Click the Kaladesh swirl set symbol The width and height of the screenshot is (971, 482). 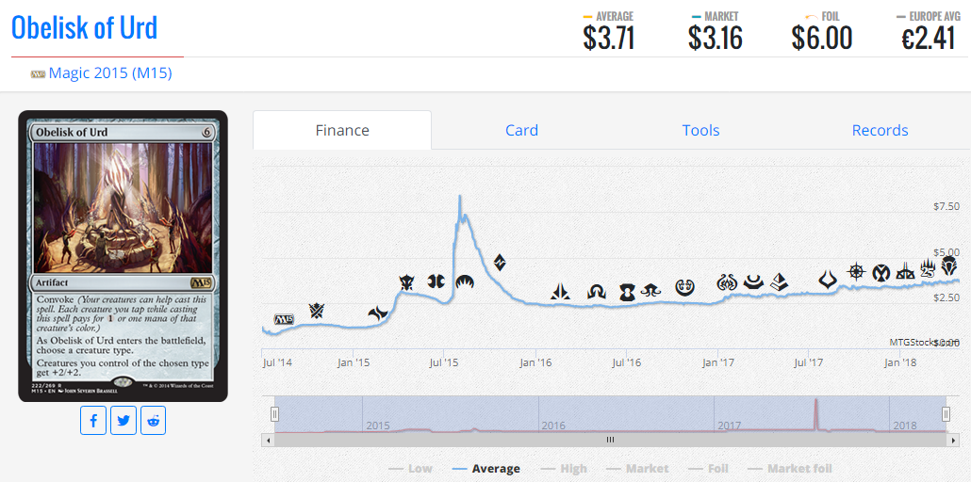point(685,287)
